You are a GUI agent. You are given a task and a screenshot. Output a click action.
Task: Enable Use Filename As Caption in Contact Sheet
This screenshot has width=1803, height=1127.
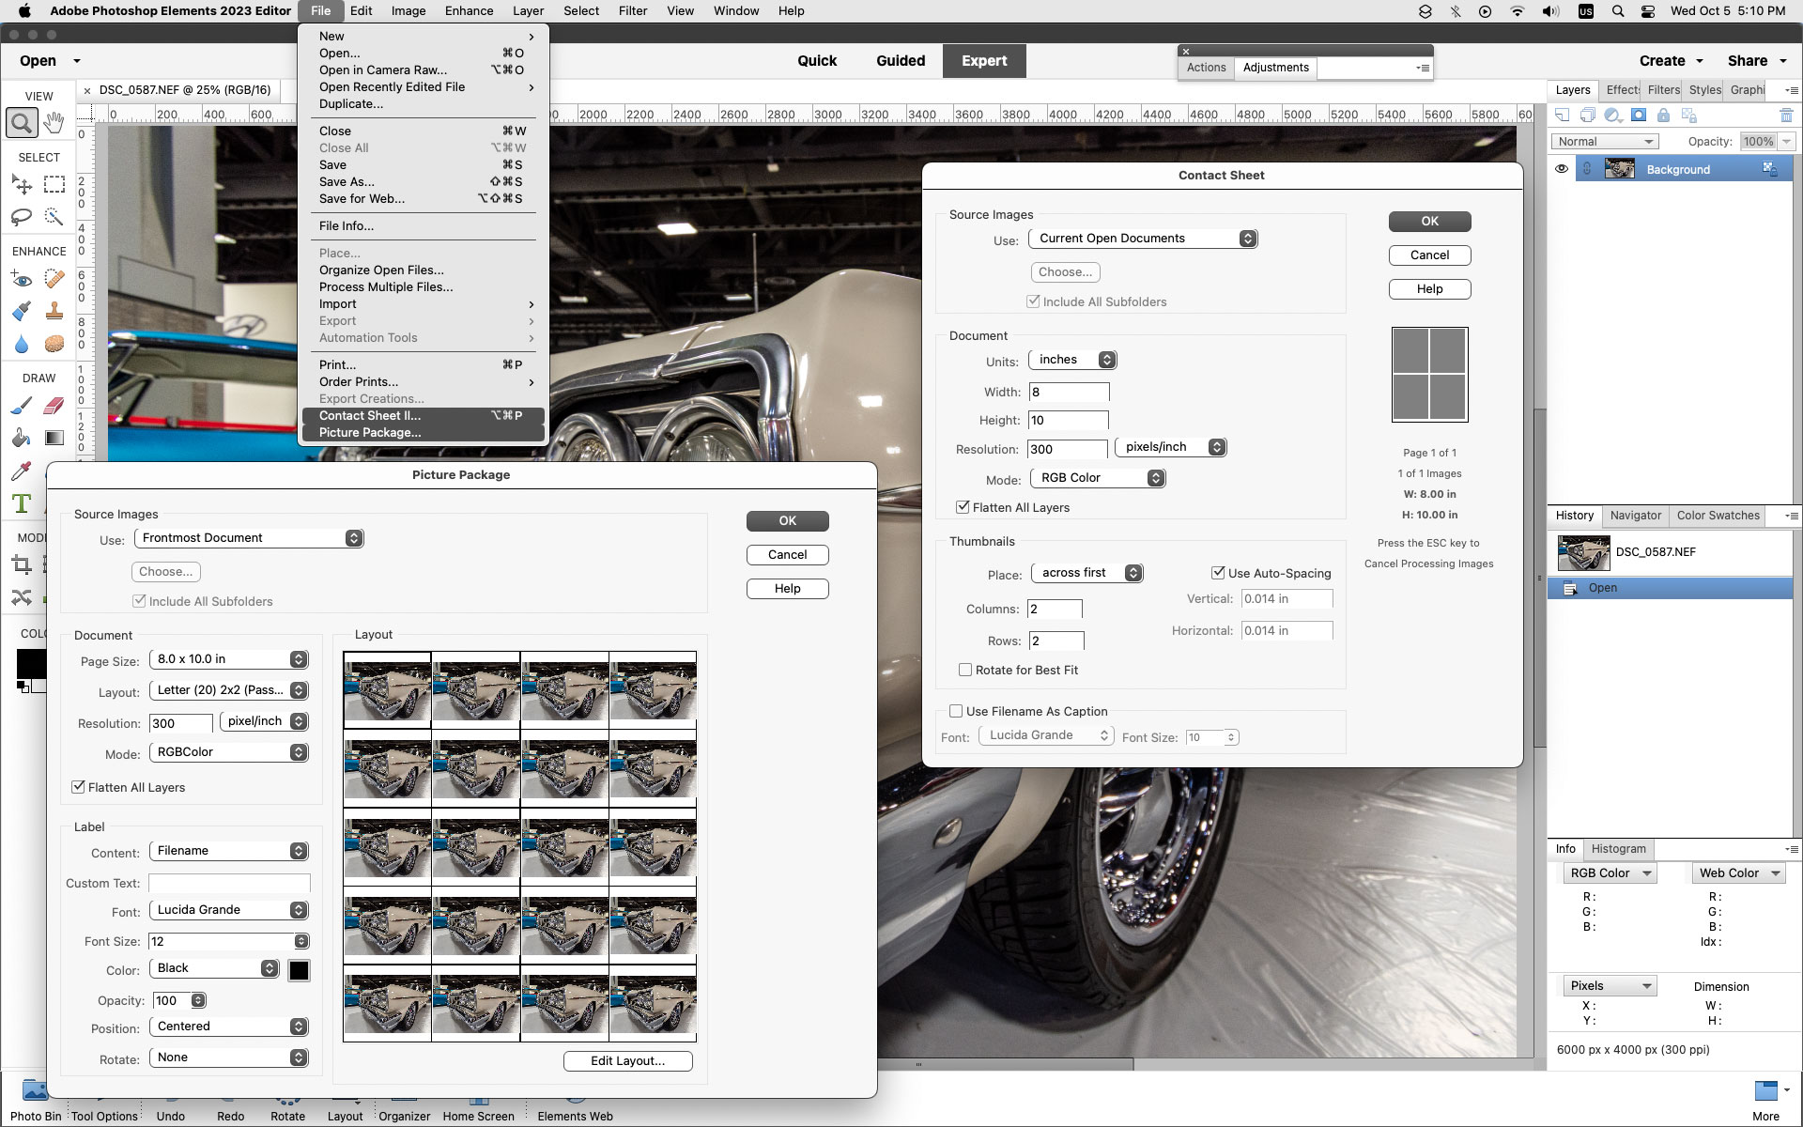pos(957,710)
